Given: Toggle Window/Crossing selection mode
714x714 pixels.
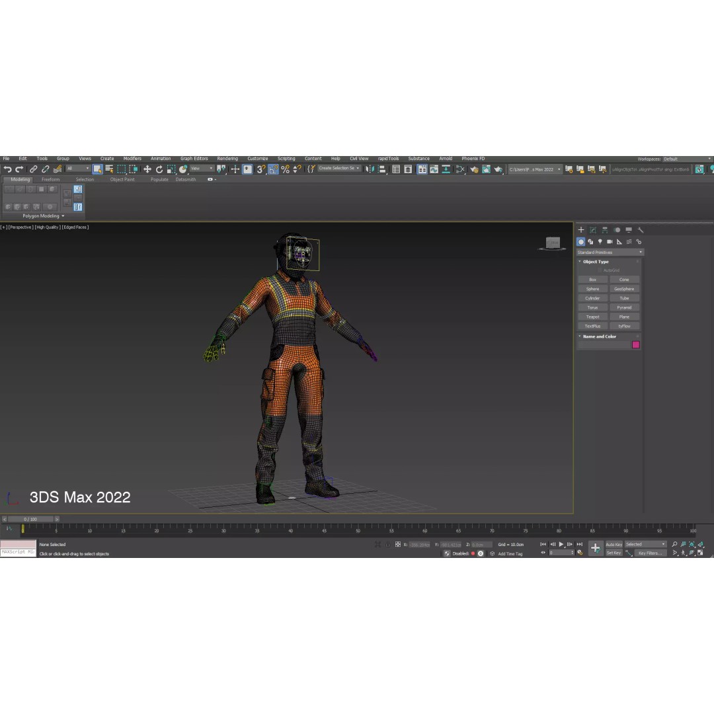Looking at the screenshot, I should (x=133, y=169).
